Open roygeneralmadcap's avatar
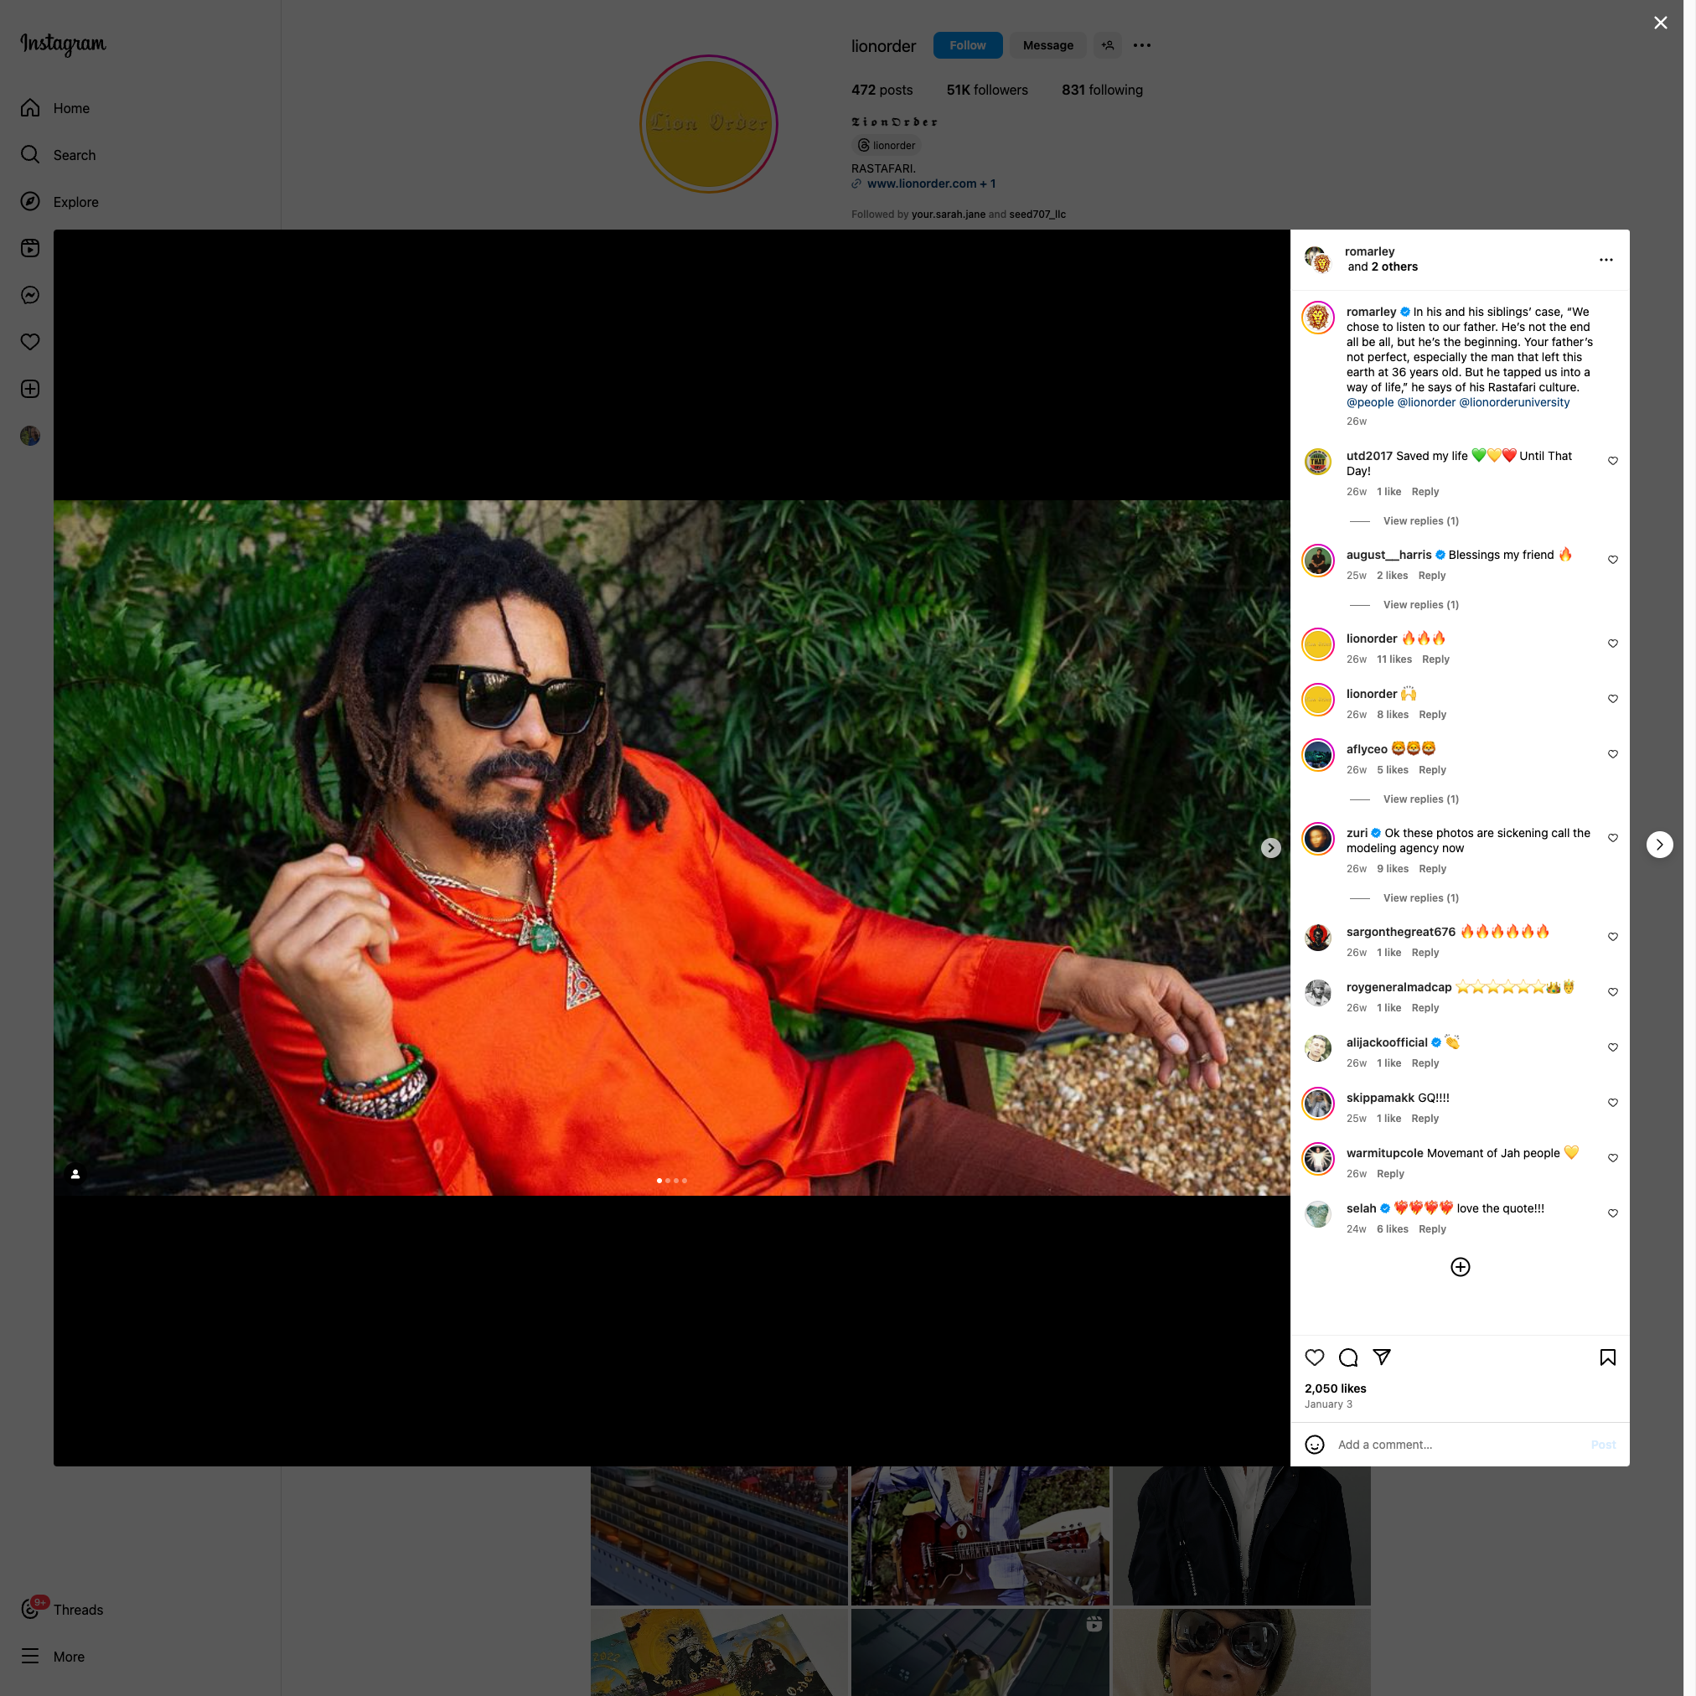Screen dimensions: 1696x1696 click(1316, 992)
